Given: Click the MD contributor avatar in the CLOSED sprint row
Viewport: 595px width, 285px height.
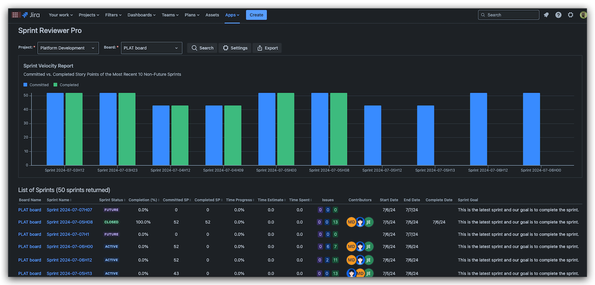Looking at the screenshot, I should (351, 222).
